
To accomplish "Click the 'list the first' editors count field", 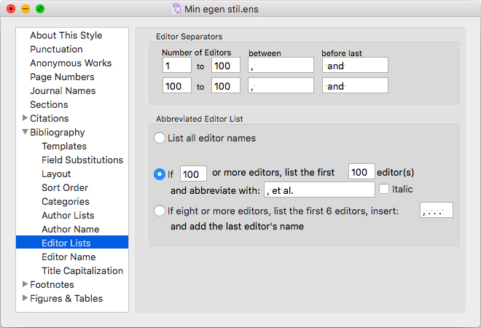I will click(x=361, y=171).
